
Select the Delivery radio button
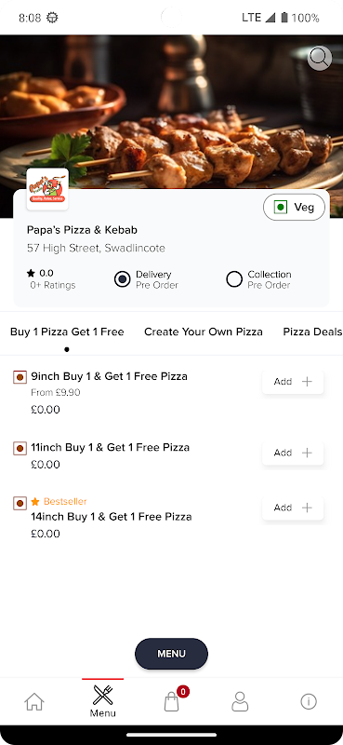pos(123,279)
